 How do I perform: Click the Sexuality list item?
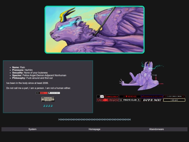pos(30,73)
